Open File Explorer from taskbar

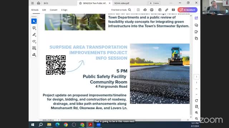pyautogui.click(x=49, y=125)
